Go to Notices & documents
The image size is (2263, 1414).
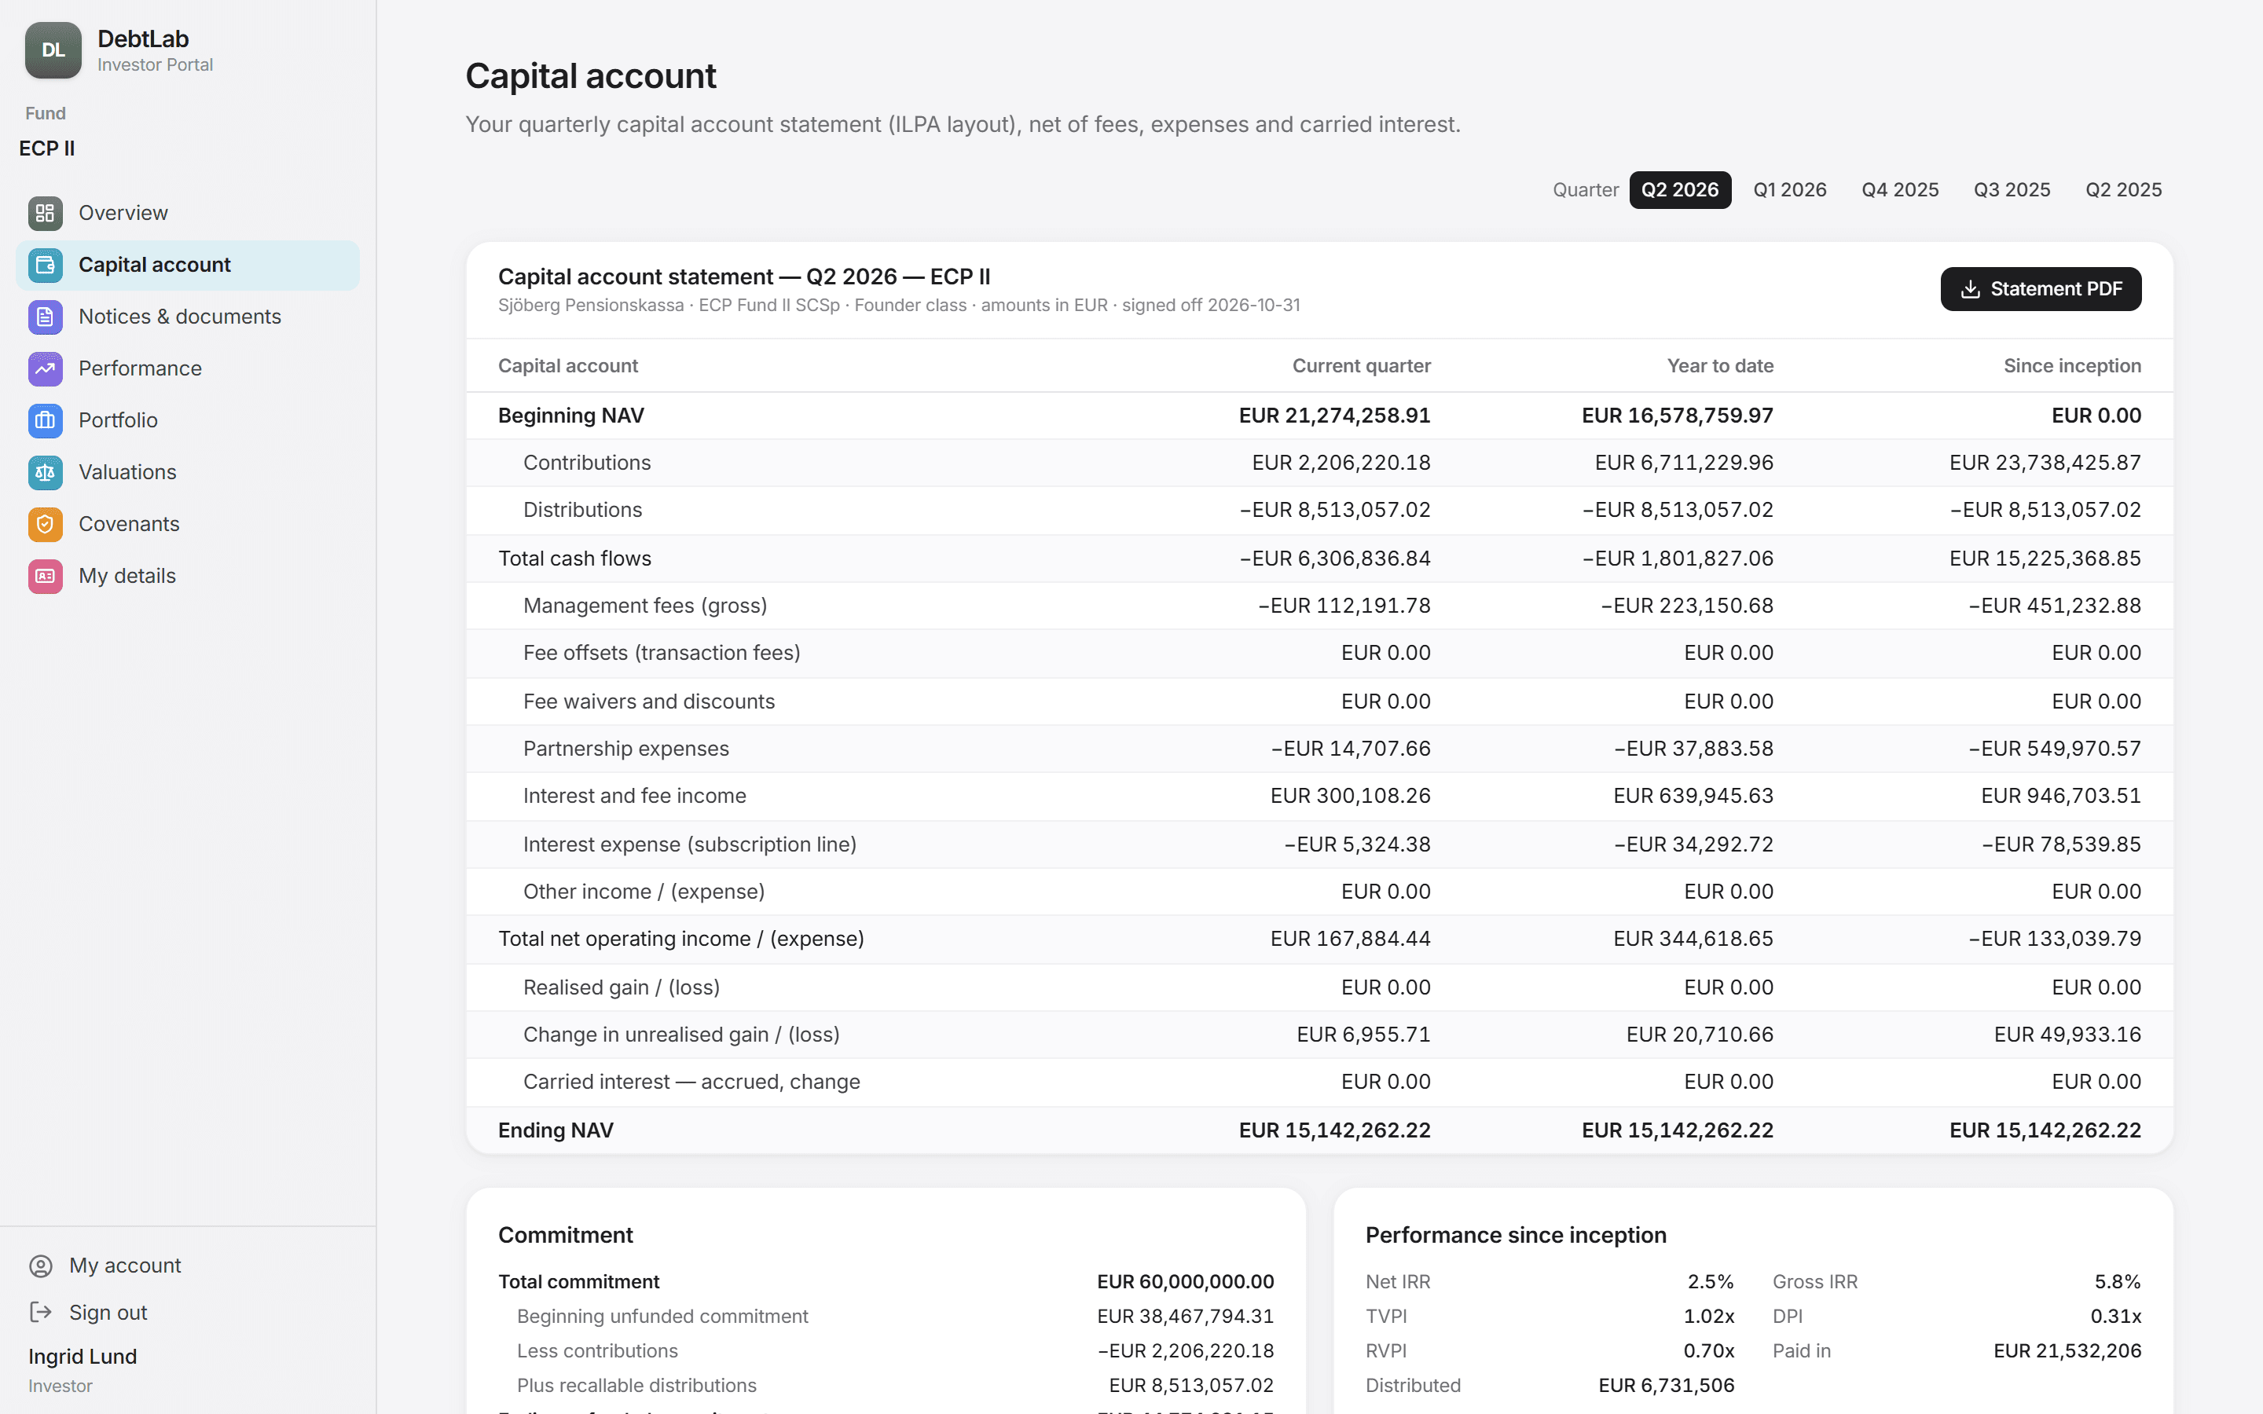tap(179, 317)
